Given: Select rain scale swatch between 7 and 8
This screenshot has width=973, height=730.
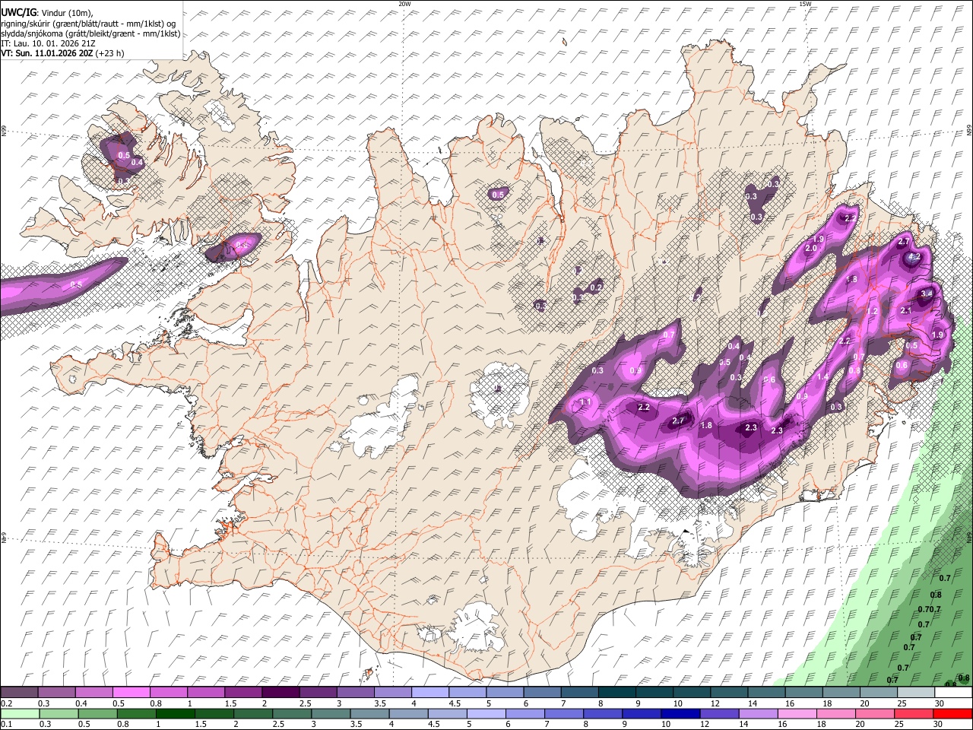Looking at the screenshot, I should pyautogui.click(x=564, y=714).
